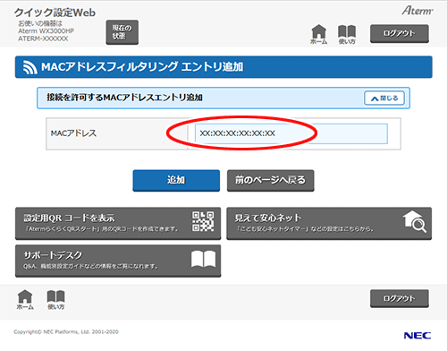Focus the MACアドレス input field
The image size is (447, 351).
tap(291, 133)
